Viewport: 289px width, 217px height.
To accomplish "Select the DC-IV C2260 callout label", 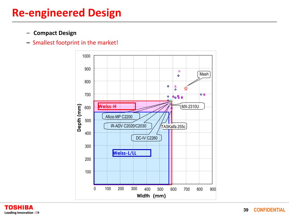I will (x=146, y=138).
